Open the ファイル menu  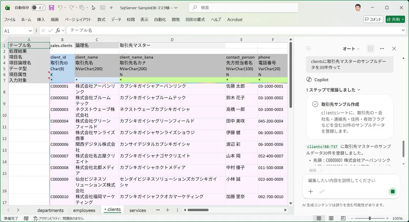click(10, 19)
